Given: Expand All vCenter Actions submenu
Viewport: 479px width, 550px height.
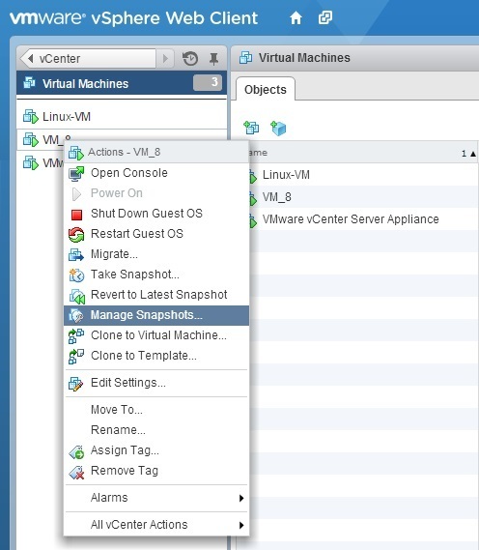Looking at the screenshot, I should 156,525.
